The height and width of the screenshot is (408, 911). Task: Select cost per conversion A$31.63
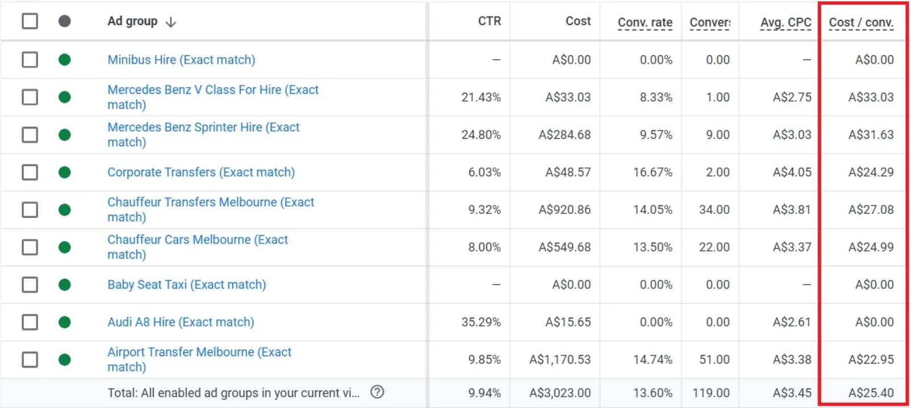click(x=871, y=135)
